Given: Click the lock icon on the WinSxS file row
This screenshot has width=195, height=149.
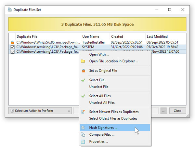Looking at the screenshot, I should [x=12, y=42].
